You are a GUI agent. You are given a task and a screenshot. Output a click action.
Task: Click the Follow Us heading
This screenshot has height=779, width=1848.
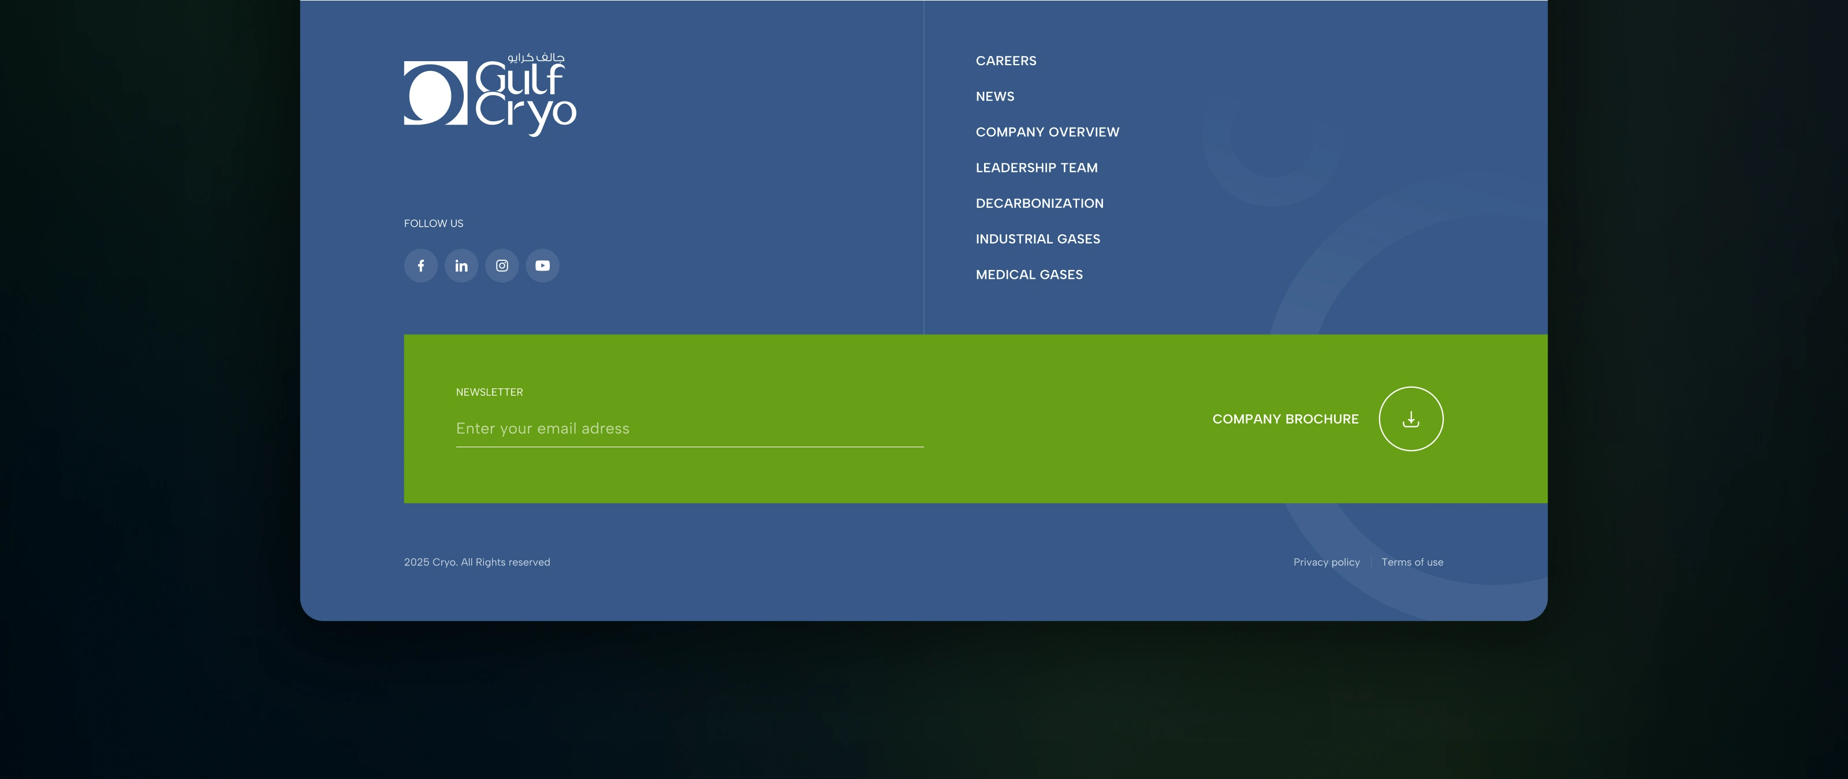pyautogui.click(x=433, y=223)
